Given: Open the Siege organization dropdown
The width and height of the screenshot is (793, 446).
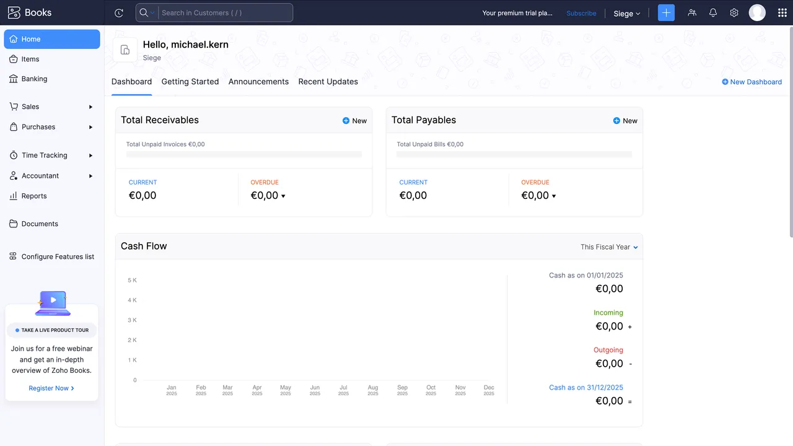Looking at the screenshot, I should tap(626, 13).
